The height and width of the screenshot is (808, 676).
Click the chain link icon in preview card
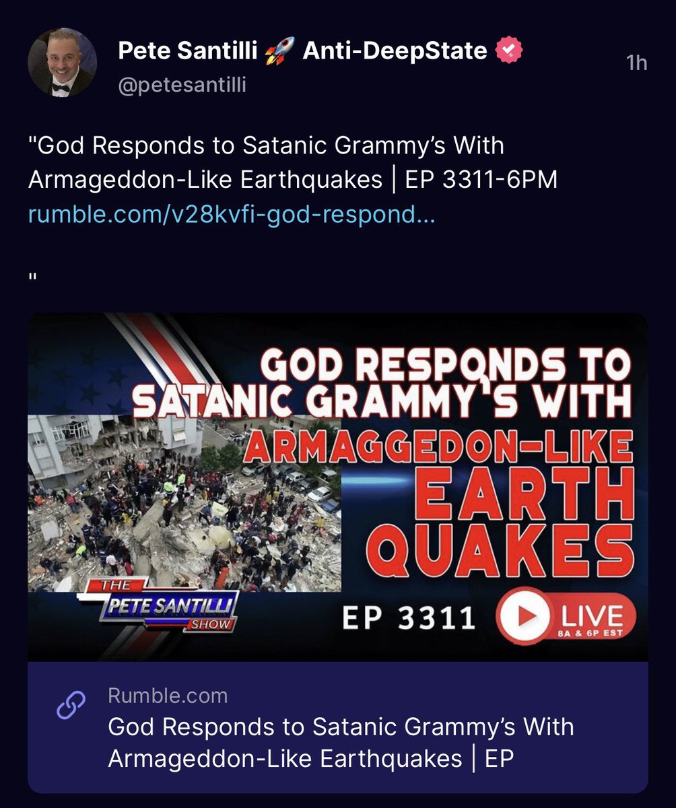[x=71, y=704]
